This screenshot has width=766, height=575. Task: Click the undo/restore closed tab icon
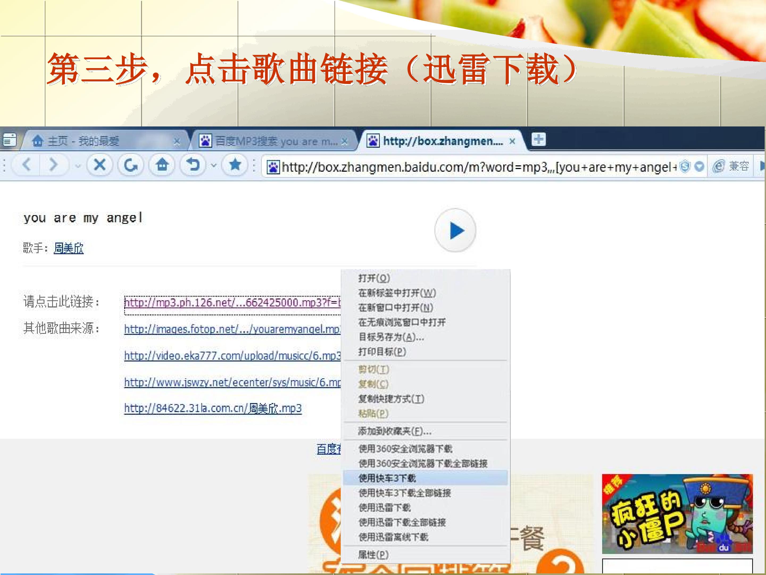(x=193, y=165)
